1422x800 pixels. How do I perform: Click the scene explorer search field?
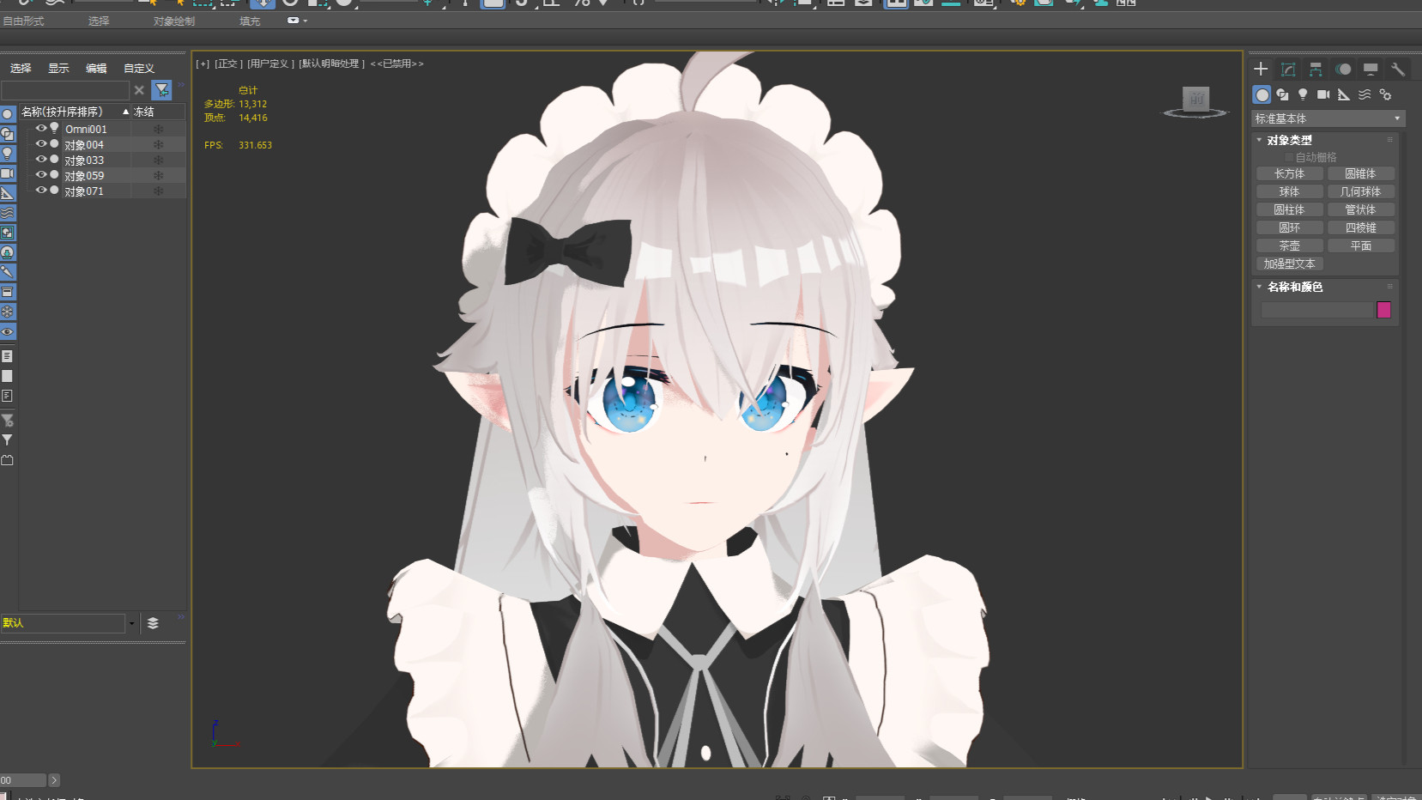(65, 90)
